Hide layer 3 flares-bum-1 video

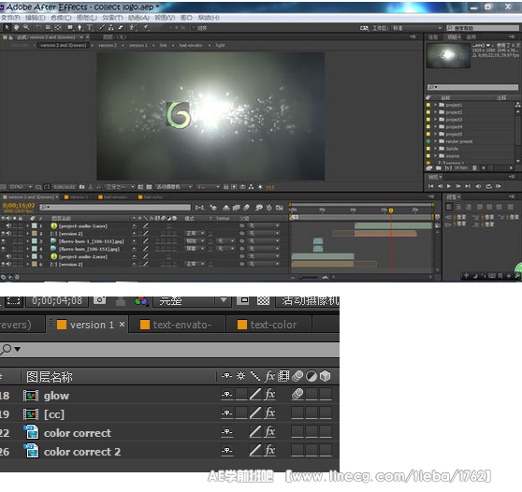coord(3,241)
